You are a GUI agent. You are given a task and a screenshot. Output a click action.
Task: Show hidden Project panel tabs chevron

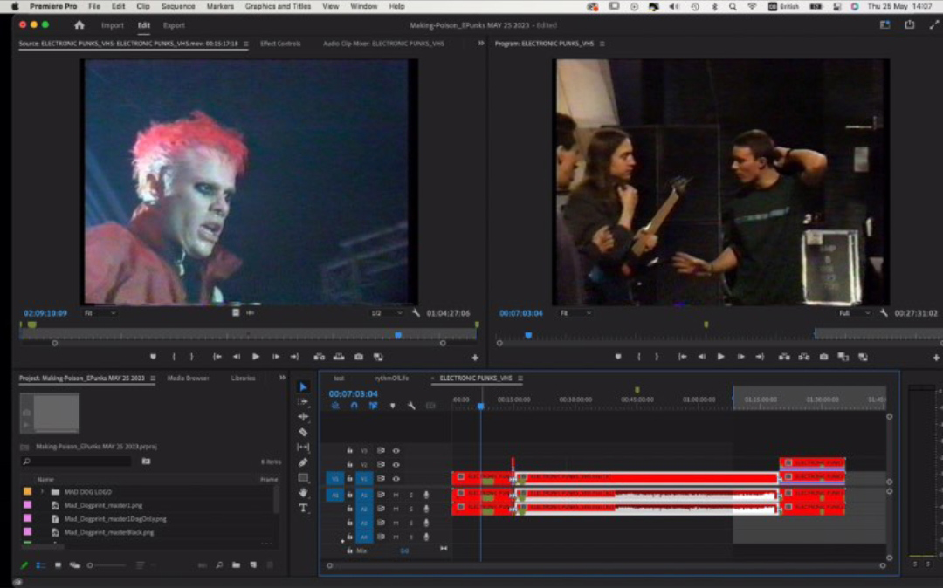coord(282,378)
